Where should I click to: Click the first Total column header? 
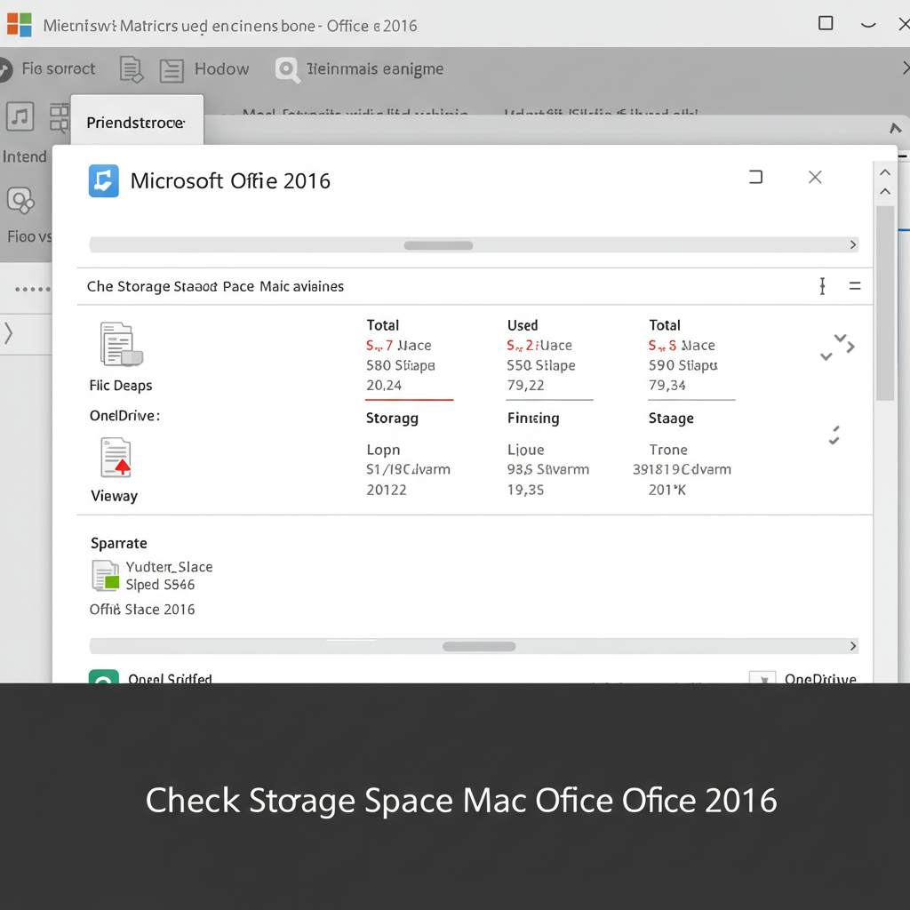(x=382, y=325)
